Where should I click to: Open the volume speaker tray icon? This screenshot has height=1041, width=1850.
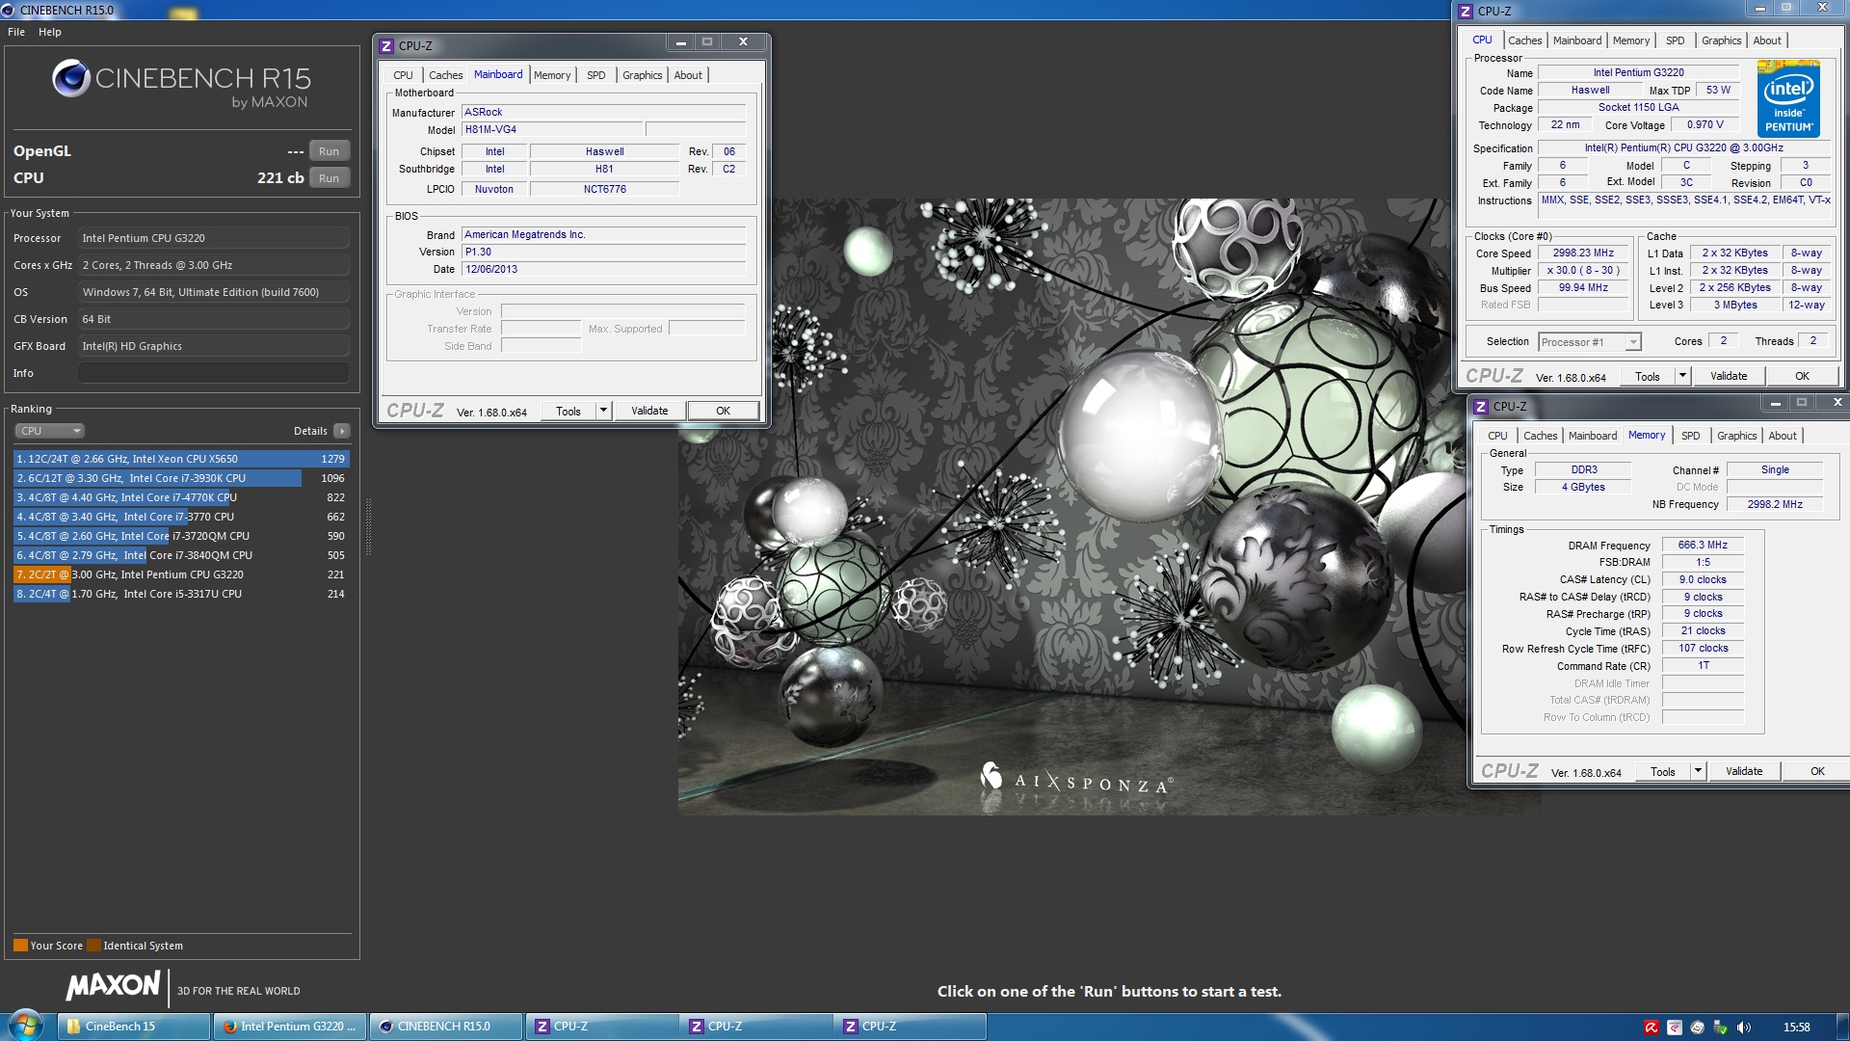pyautogui.click(x=1744, y=1028)
